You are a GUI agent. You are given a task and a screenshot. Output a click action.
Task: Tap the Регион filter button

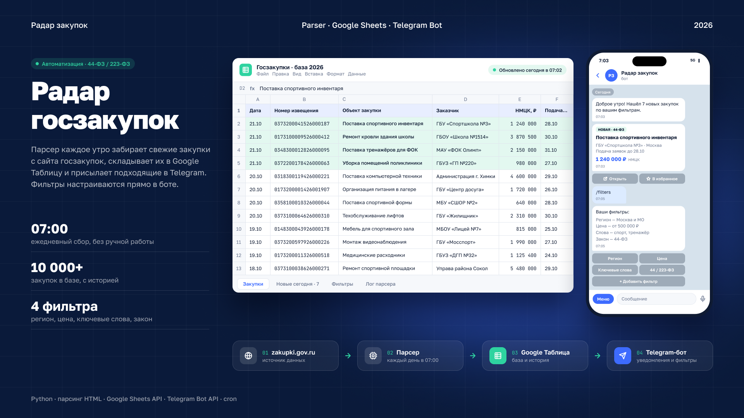pos(615,259)
